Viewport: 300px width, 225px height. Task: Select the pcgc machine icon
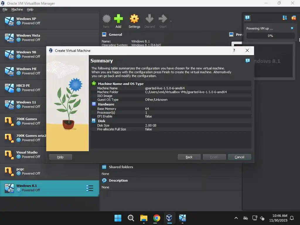(x=9, y=171)
